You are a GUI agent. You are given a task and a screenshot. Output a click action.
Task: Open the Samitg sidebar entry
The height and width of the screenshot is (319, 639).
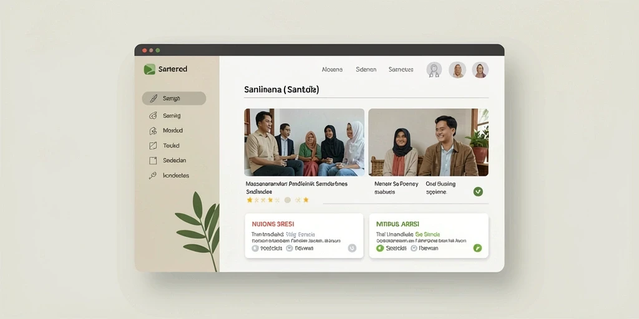(x=165, y=115)
